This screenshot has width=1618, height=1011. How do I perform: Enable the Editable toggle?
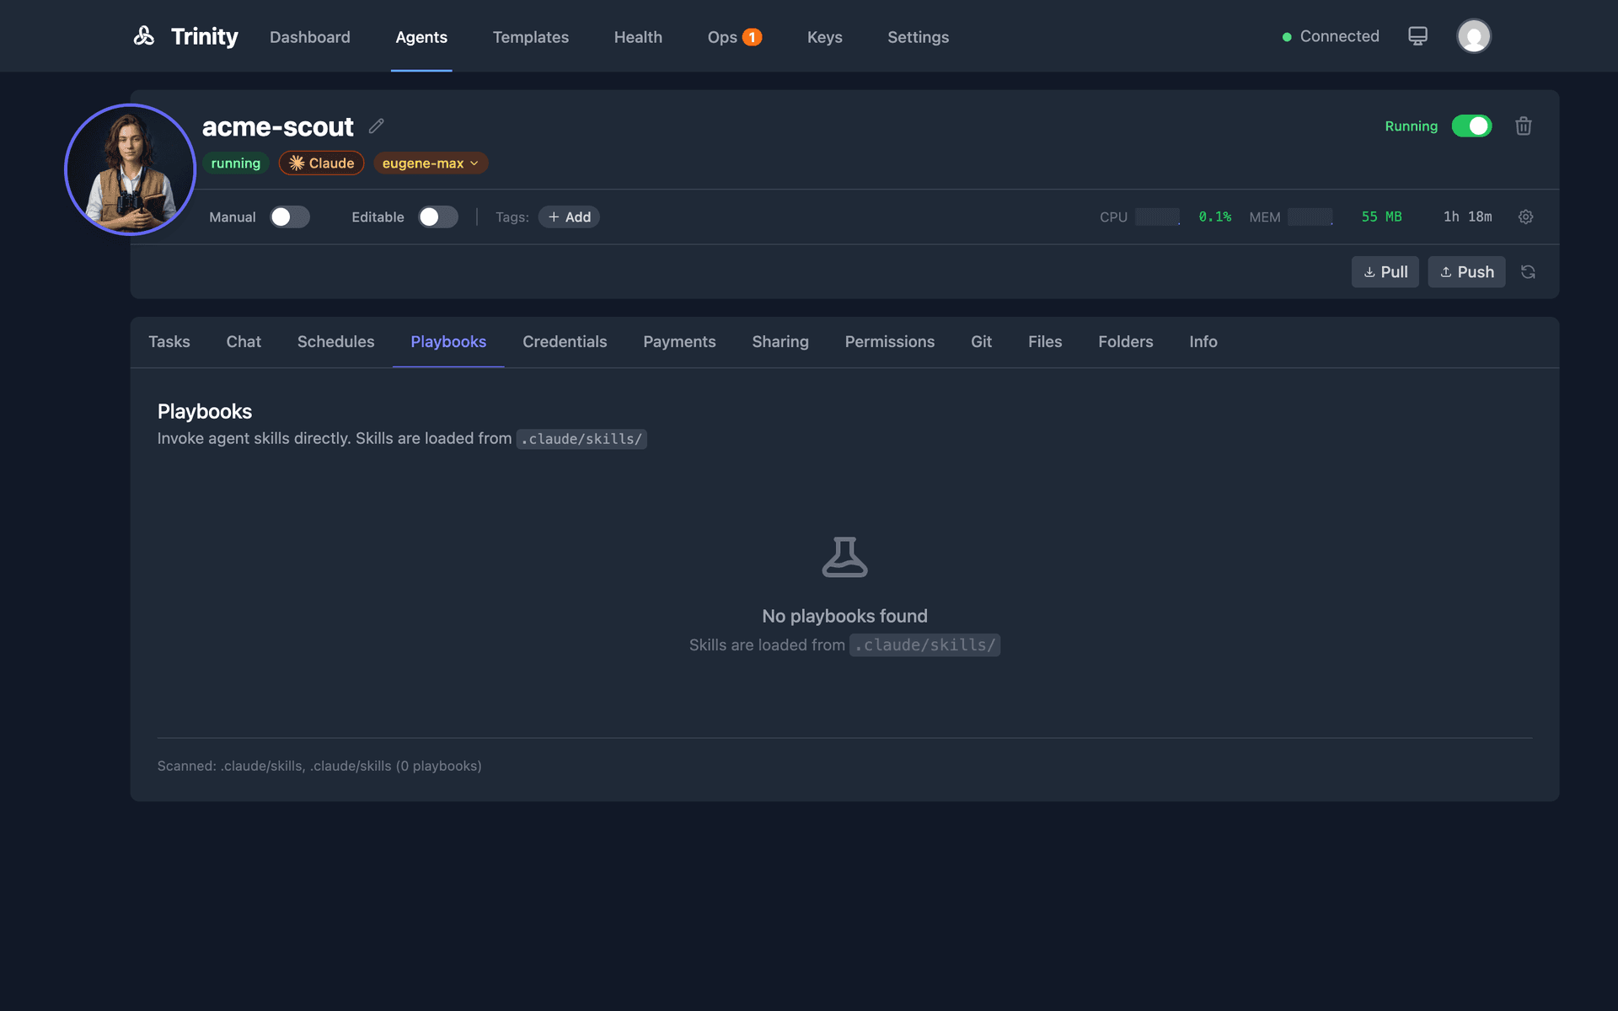click(437, 217)
